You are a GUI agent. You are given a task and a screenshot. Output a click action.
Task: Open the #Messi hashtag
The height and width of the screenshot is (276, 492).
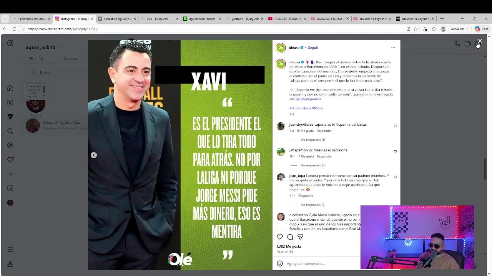(x=317, y=108)
